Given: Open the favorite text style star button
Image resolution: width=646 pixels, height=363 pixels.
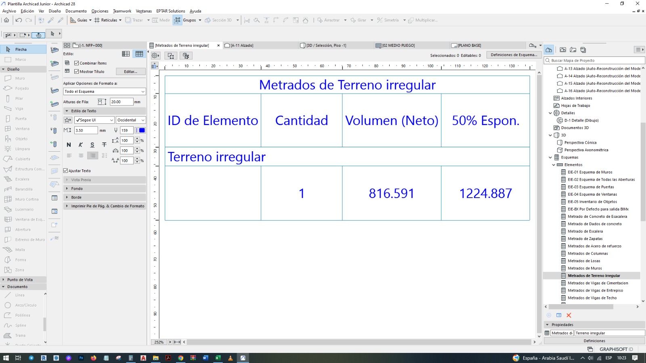Looking at the screenshot, I should coord(68,120).
